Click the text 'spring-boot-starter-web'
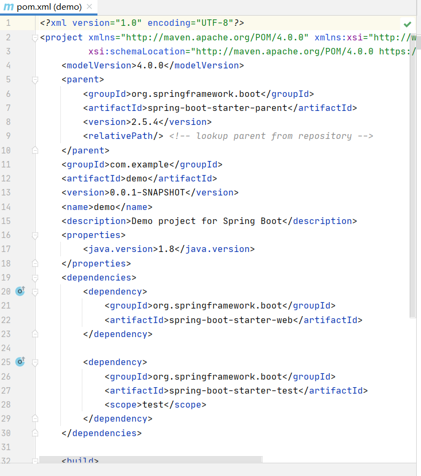This screenshot has width=421, height=476. [x=230, y=320]
